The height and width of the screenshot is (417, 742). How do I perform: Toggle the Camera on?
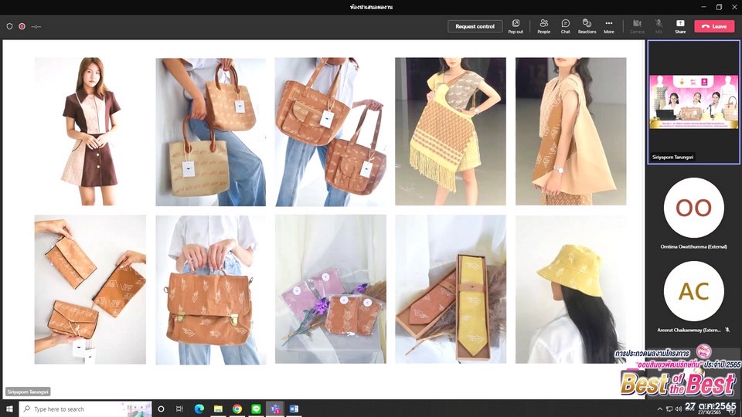[637, 26]
